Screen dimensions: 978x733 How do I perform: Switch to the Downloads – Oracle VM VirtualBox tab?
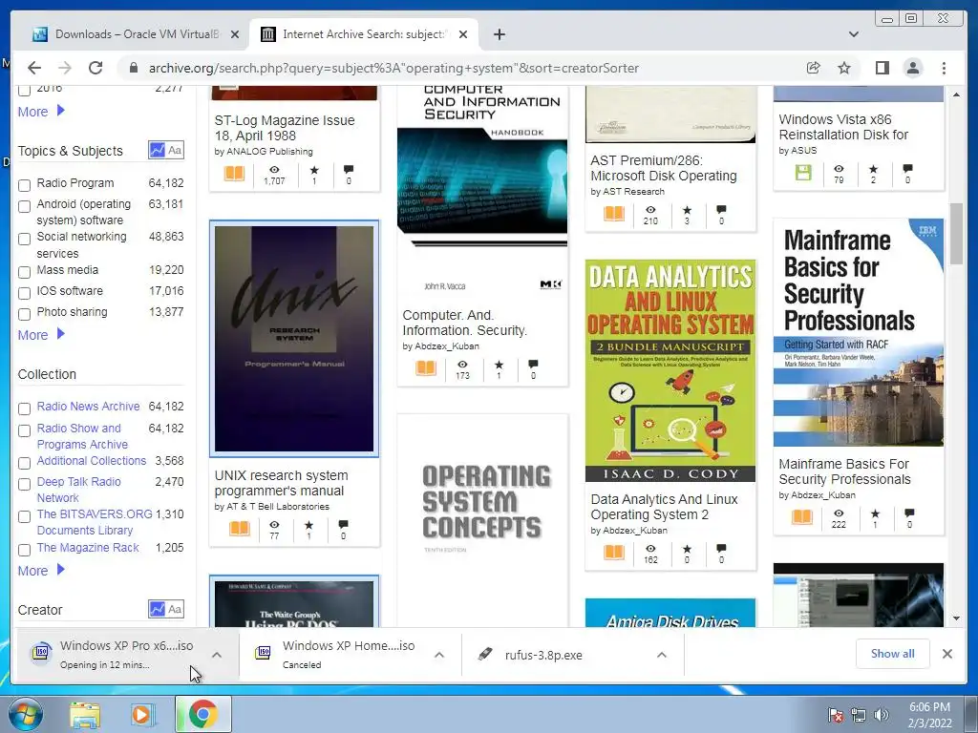(x=136, y=34)
